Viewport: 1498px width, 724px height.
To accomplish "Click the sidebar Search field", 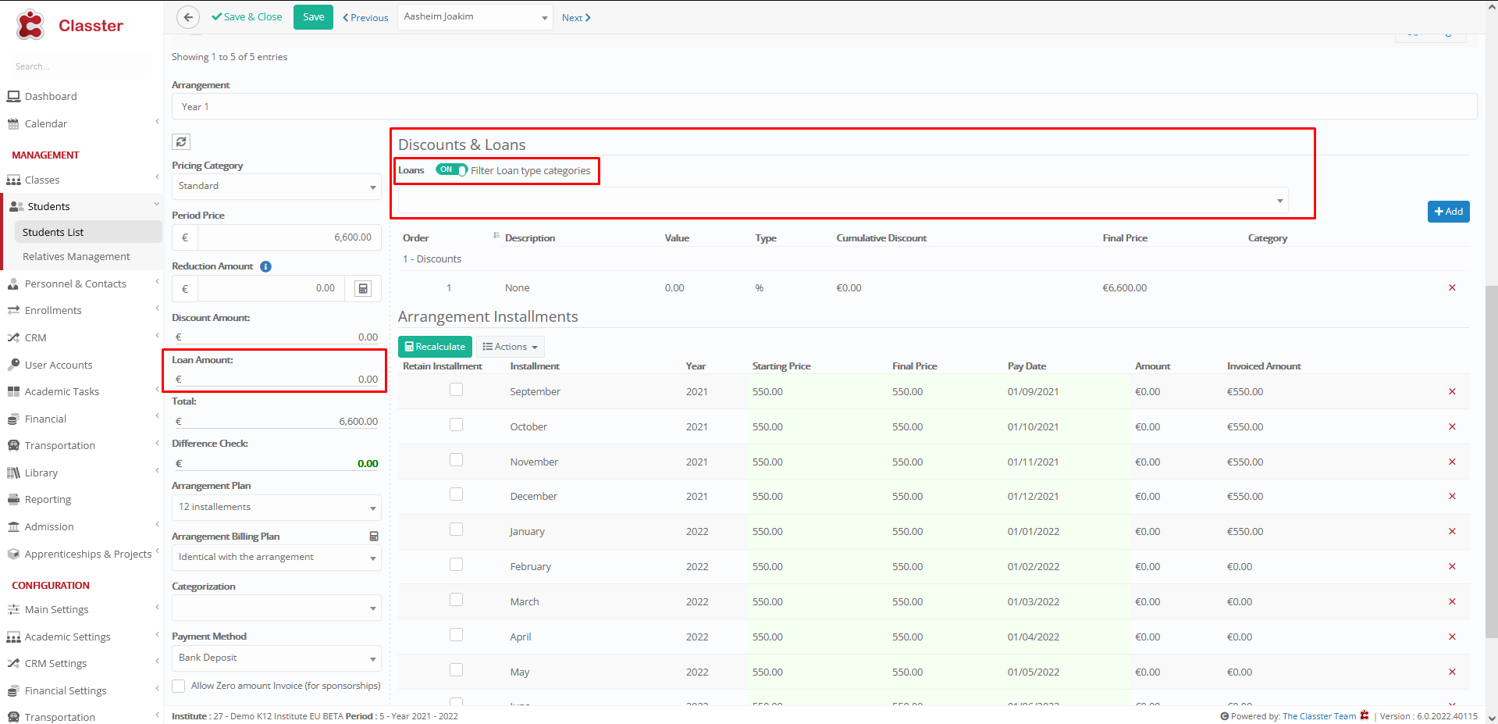I will tap(81, 66).
